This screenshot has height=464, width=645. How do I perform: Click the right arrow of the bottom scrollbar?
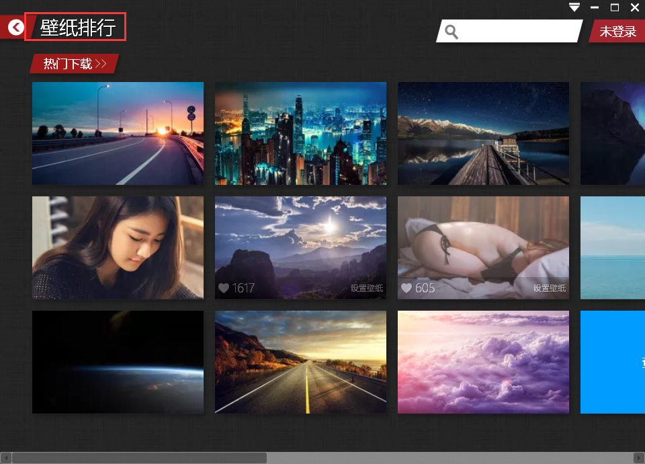pyautogui.click(x=639, y=457)
